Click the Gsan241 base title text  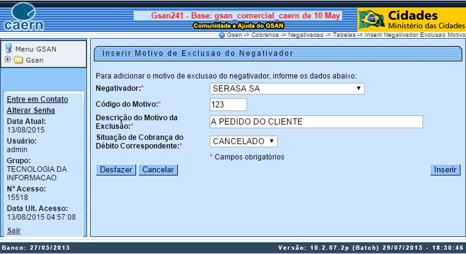[245, 15]
